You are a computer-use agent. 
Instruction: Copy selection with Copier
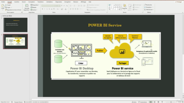(8, 7)
